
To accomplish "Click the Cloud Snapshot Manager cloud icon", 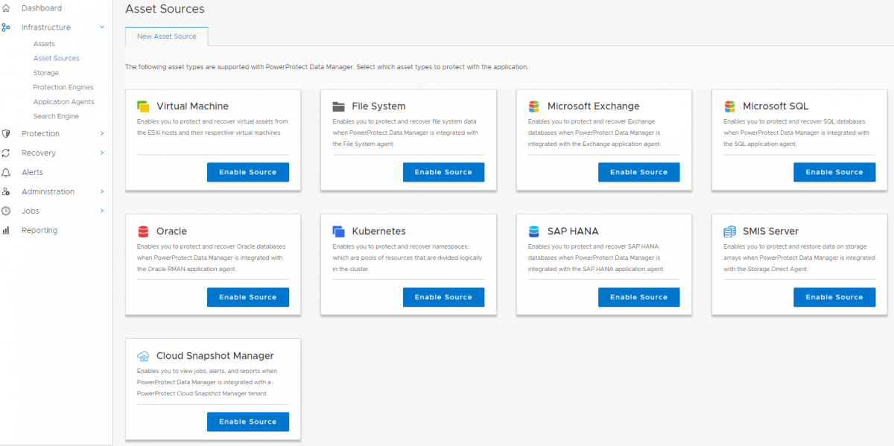I will click(x=144, y=356).
